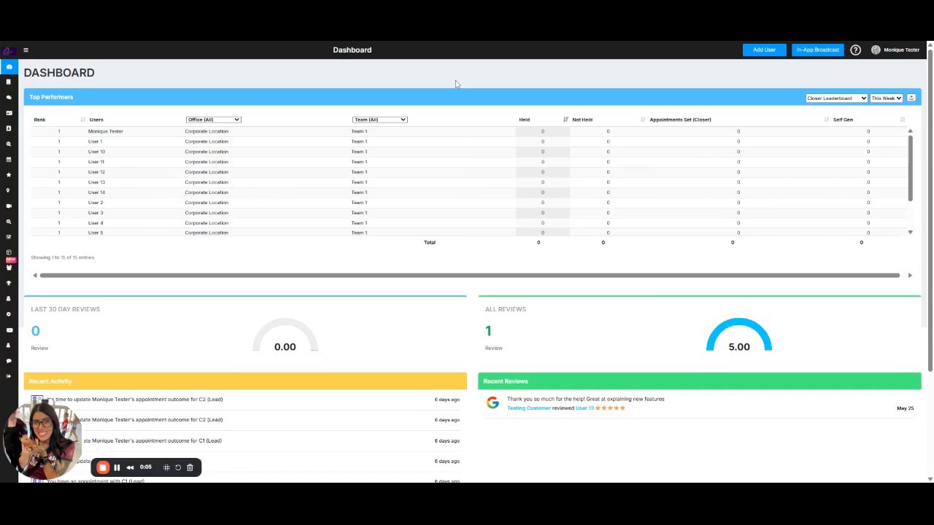The image size is (934, 525).
Task: Open the This Week period dropdown
Action: (887, 98)
